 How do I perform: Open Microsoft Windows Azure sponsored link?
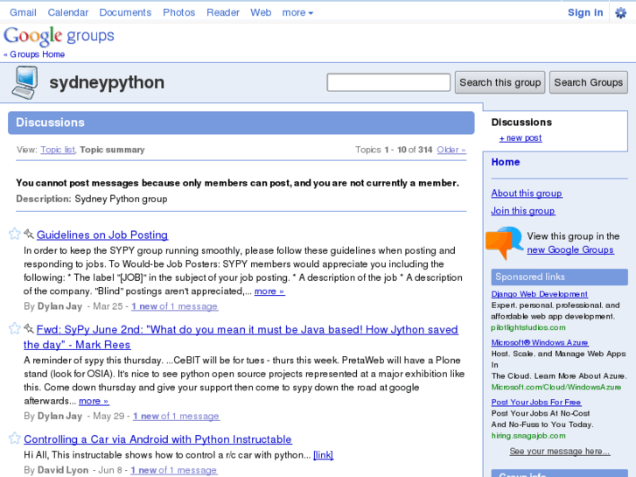pos(540,342)
